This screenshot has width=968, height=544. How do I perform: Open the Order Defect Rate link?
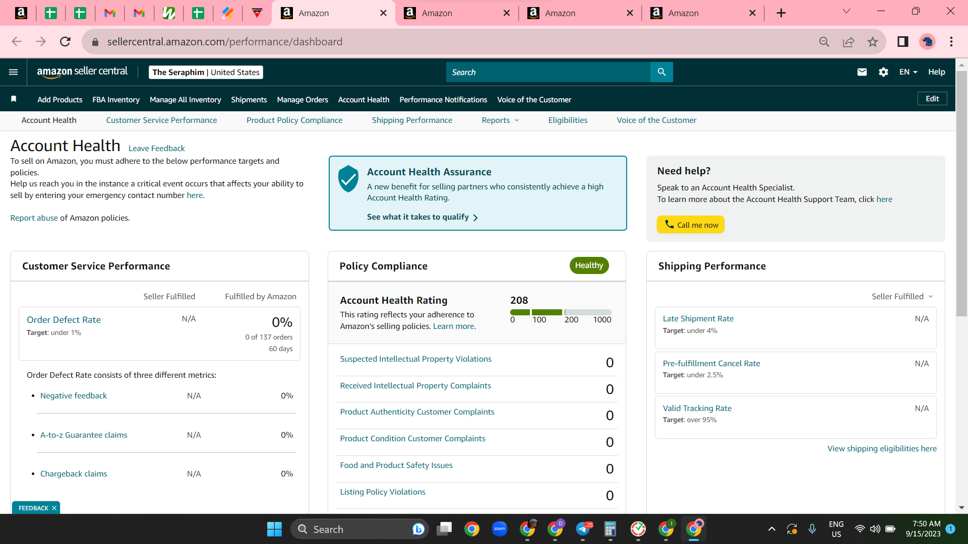tap(64, 320)
